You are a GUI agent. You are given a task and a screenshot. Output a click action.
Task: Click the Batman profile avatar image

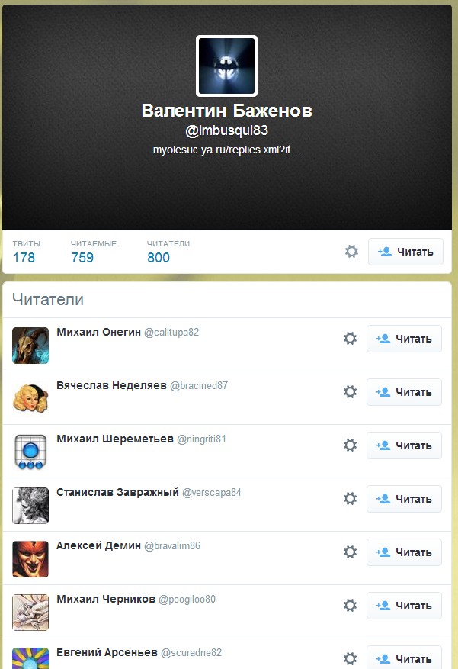(x=226, y=66)
